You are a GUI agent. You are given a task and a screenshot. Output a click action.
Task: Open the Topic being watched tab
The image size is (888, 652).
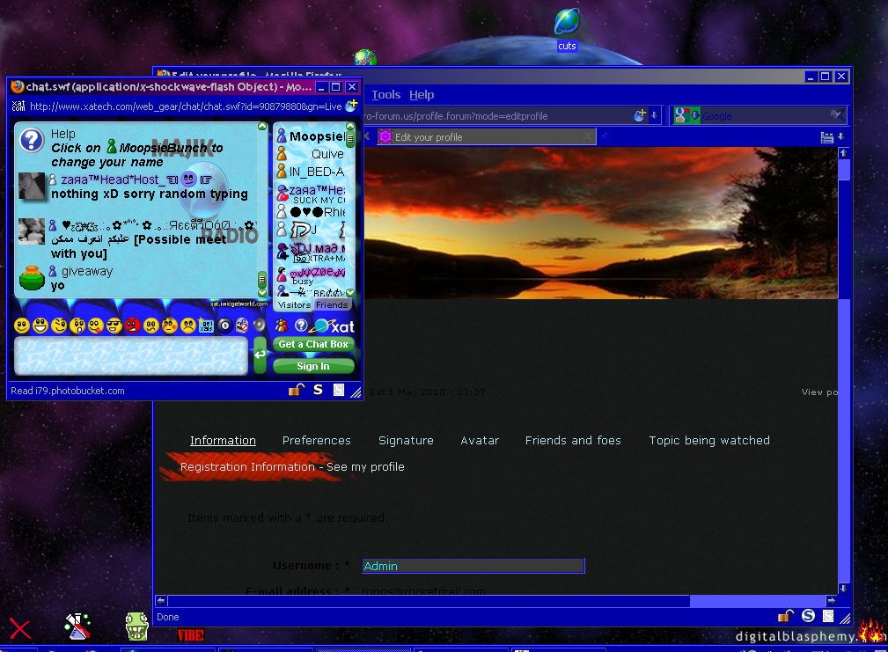pos(709,440)
